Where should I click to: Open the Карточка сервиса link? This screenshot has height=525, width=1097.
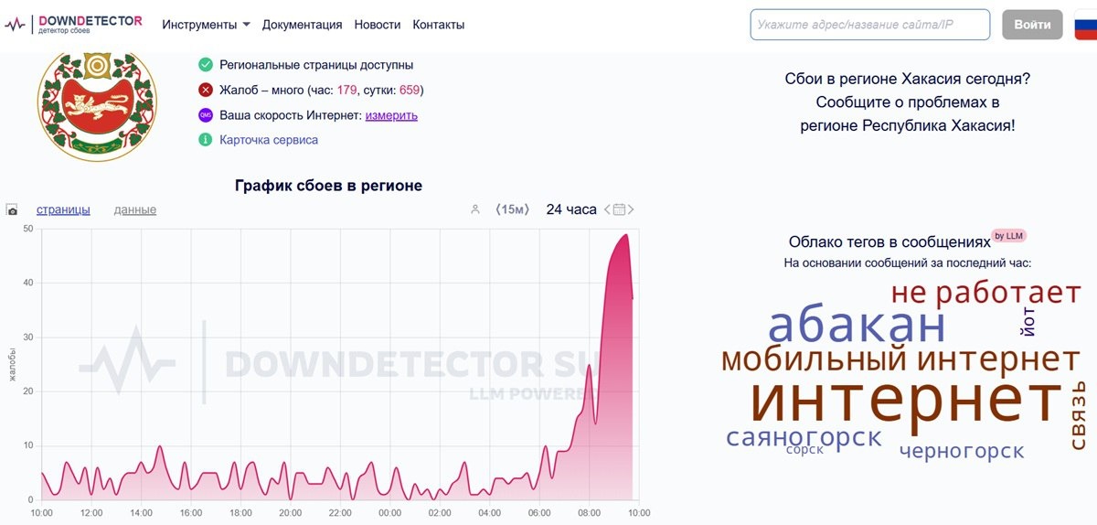pos(269,140)
